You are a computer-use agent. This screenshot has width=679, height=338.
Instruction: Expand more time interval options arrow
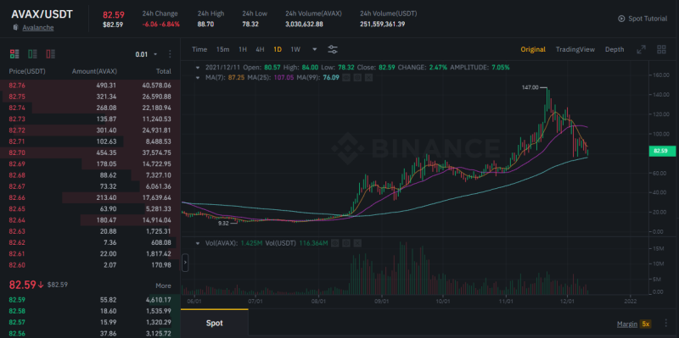pyautogui.click(x=314, y=49)
